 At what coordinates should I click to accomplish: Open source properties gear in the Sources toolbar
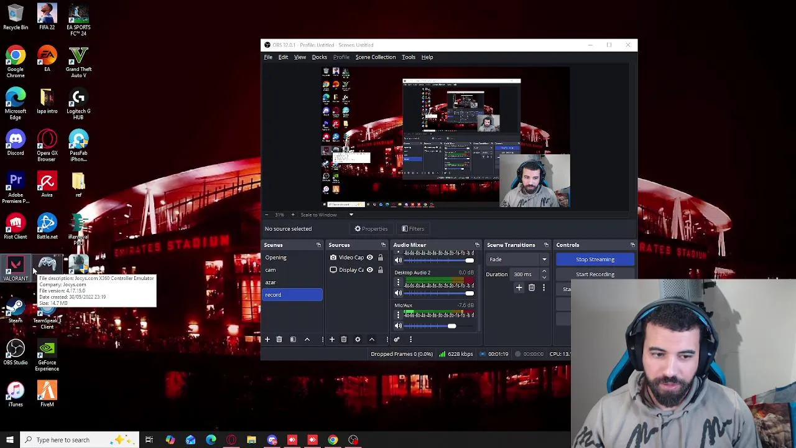click(x=358, y=339)
